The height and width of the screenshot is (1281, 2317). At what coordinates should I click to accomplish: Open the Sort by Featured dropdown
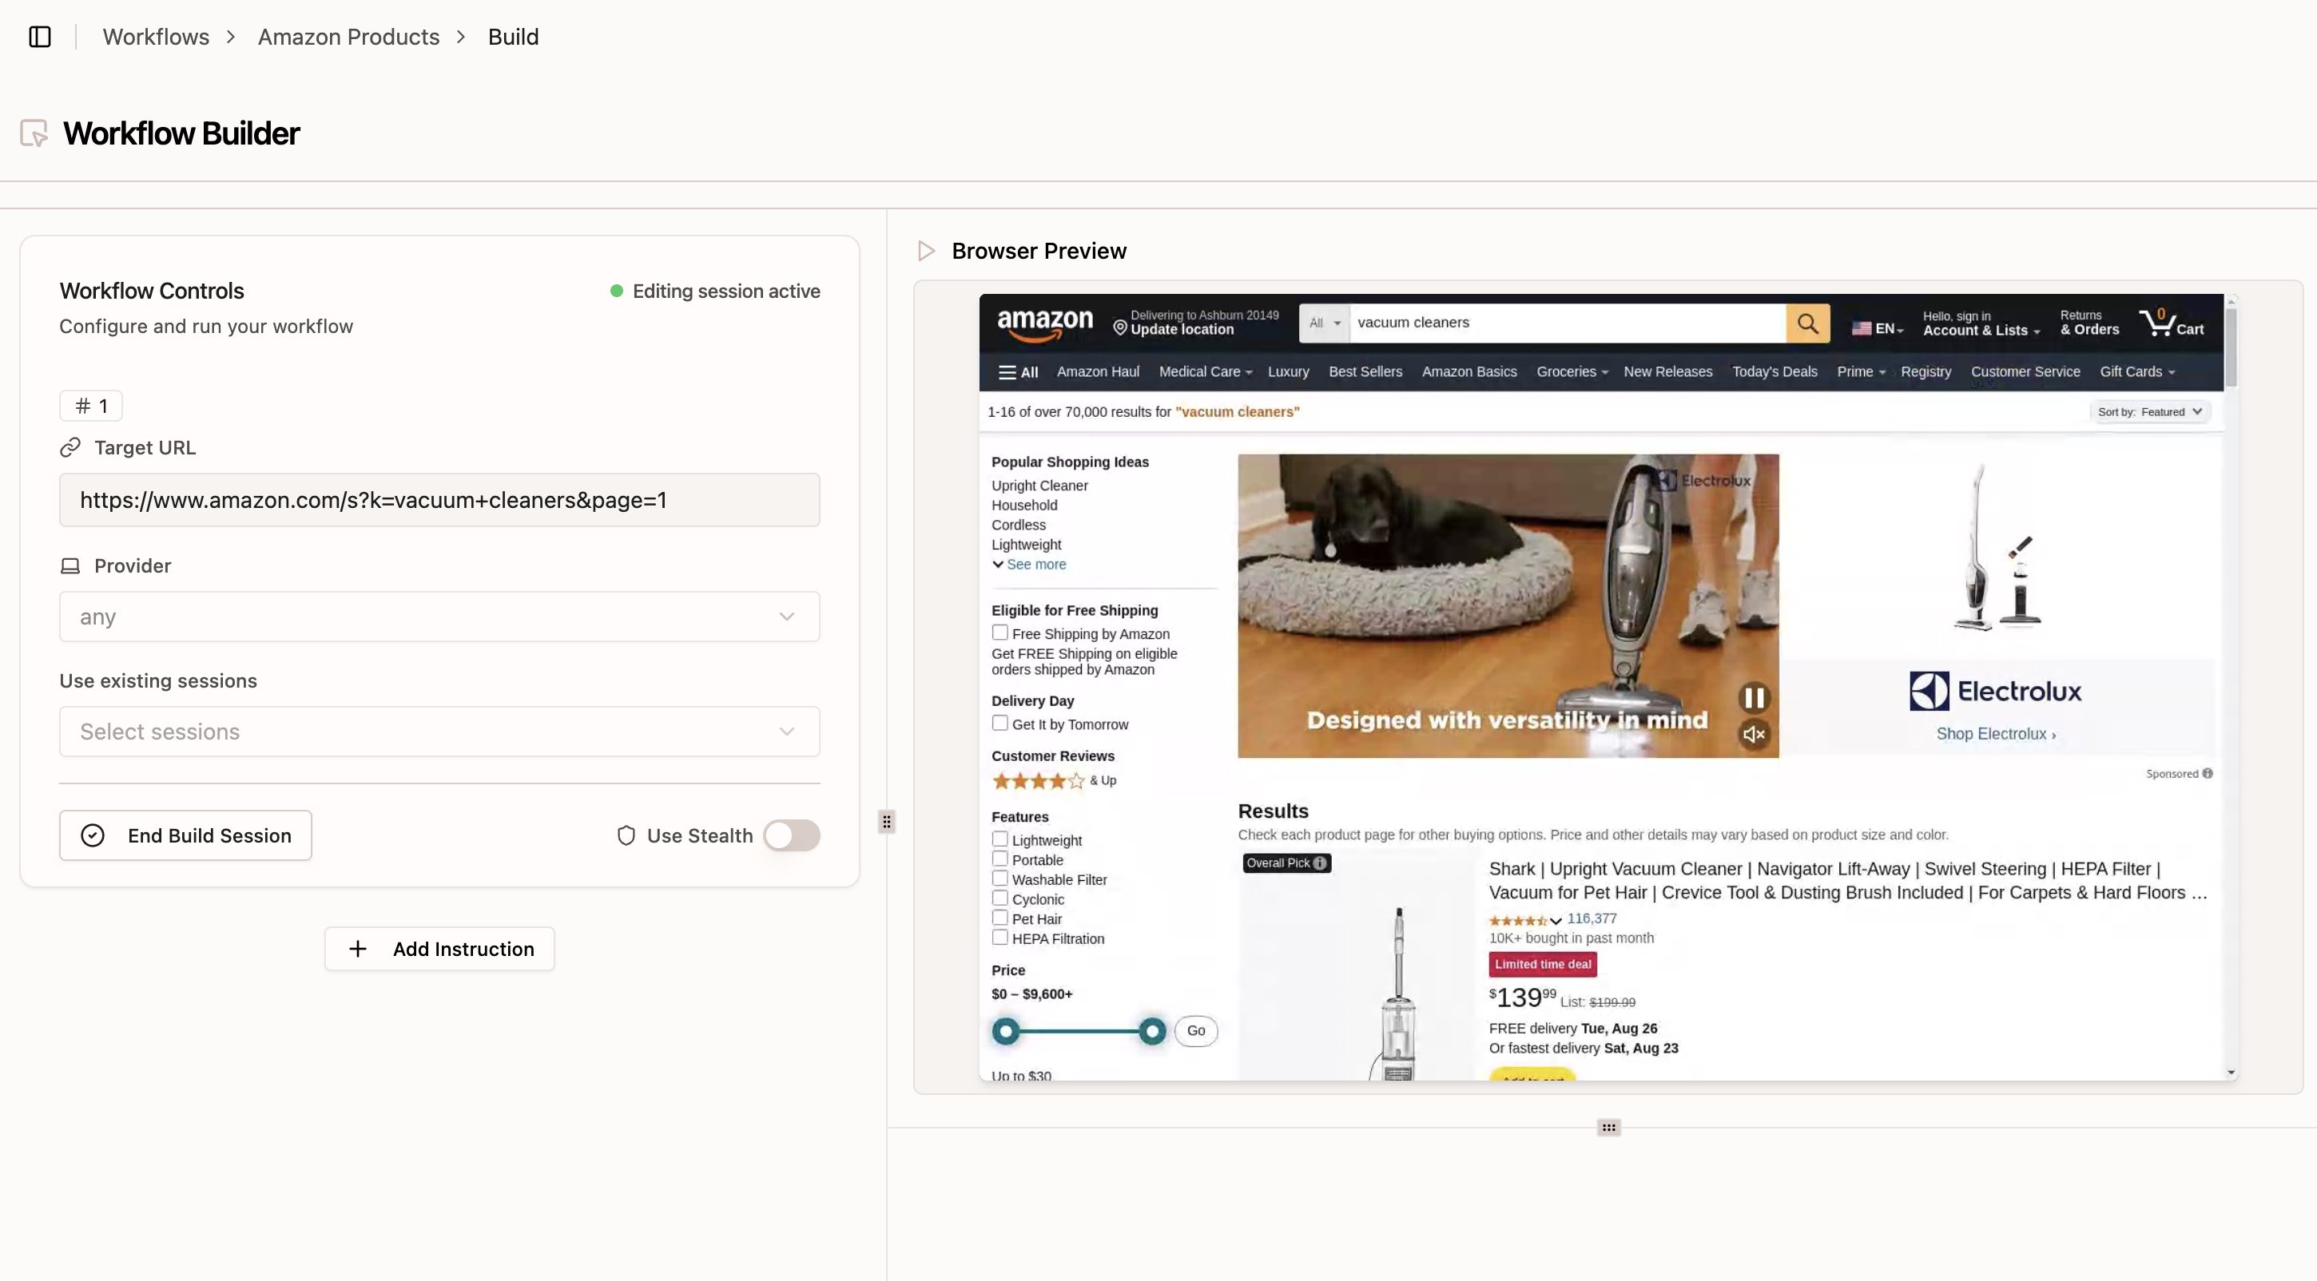click(x=2148, y=412)
